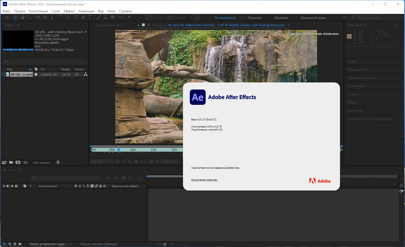
Task: Toggle the audio column header in timeline
Action: click(8, 186)
